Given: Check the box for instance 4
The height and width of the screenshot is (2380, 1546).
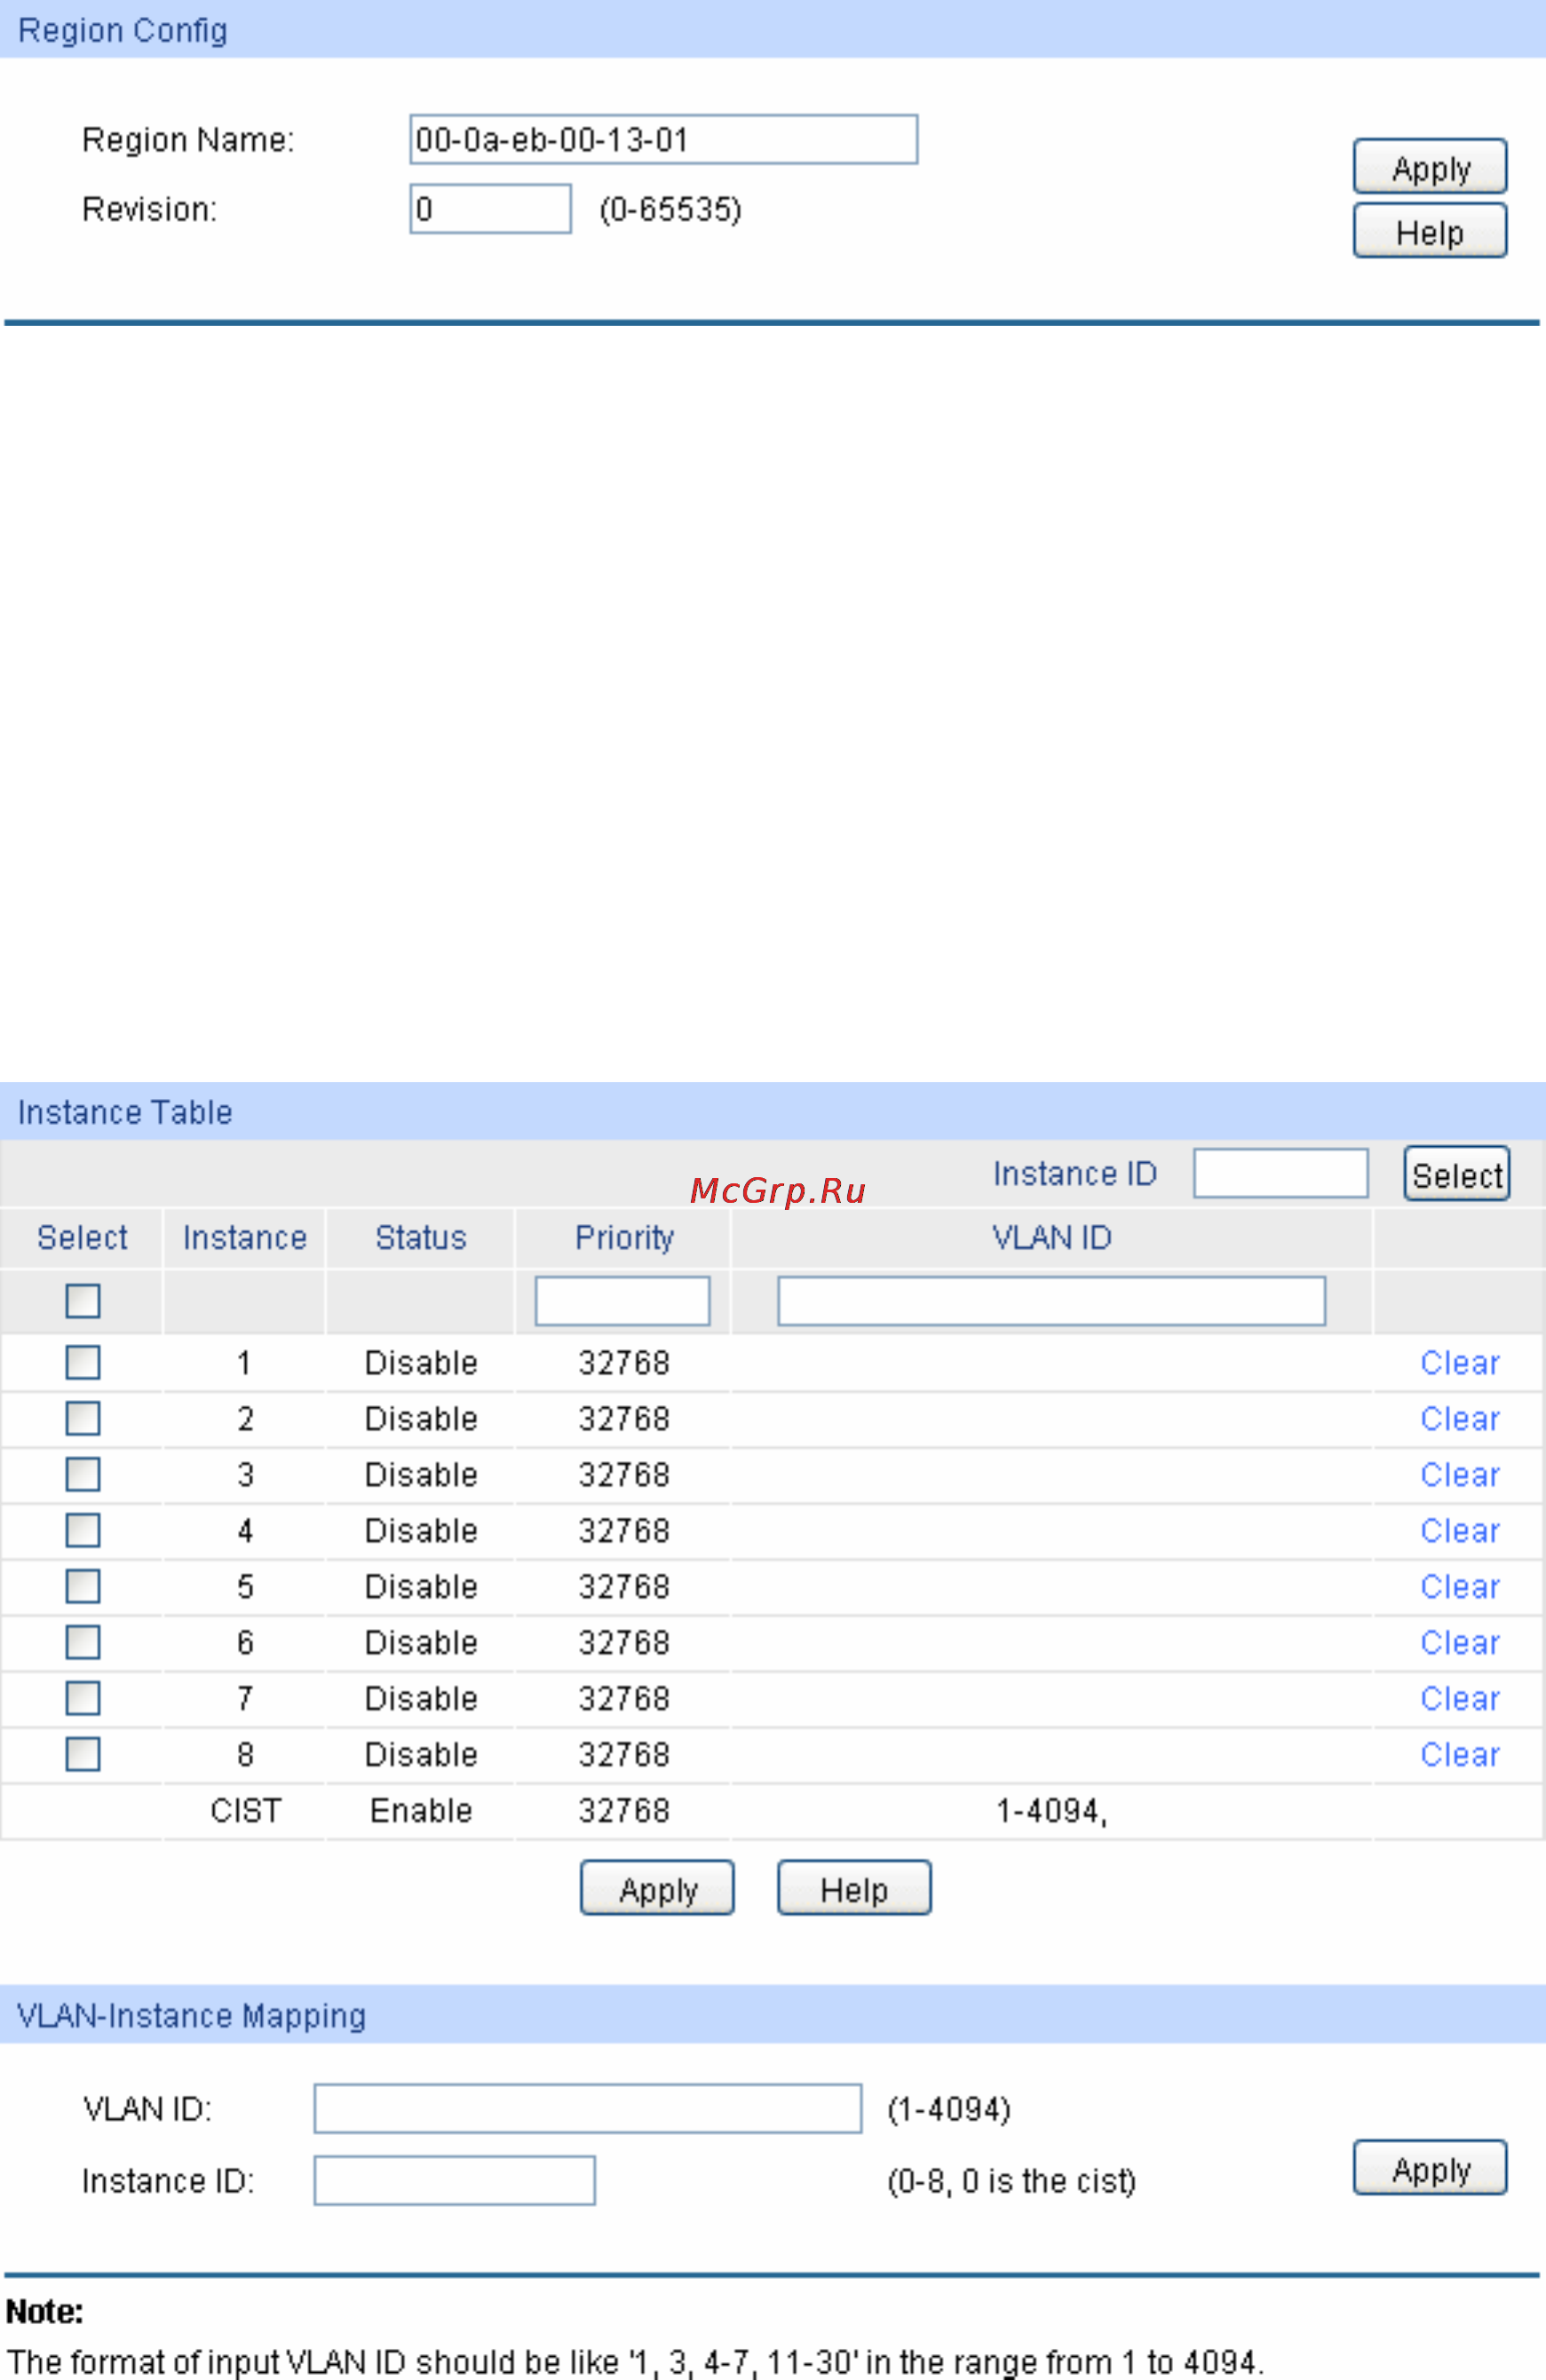Looking at the screenshot, I should point(83,1530).
